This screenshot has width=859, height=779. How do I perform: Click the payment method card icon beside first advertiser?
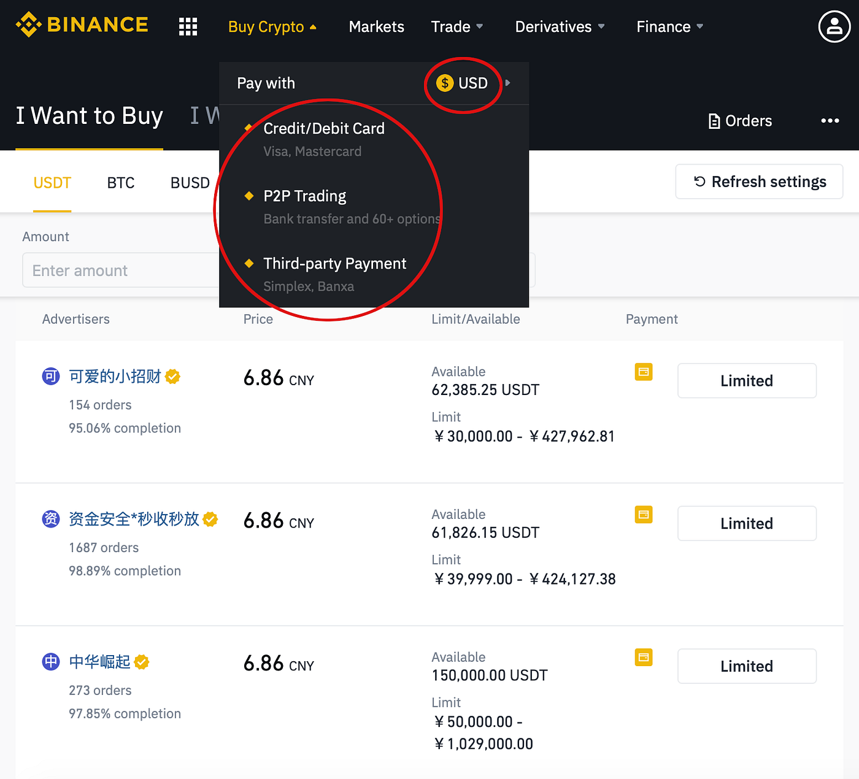[643, 372]
